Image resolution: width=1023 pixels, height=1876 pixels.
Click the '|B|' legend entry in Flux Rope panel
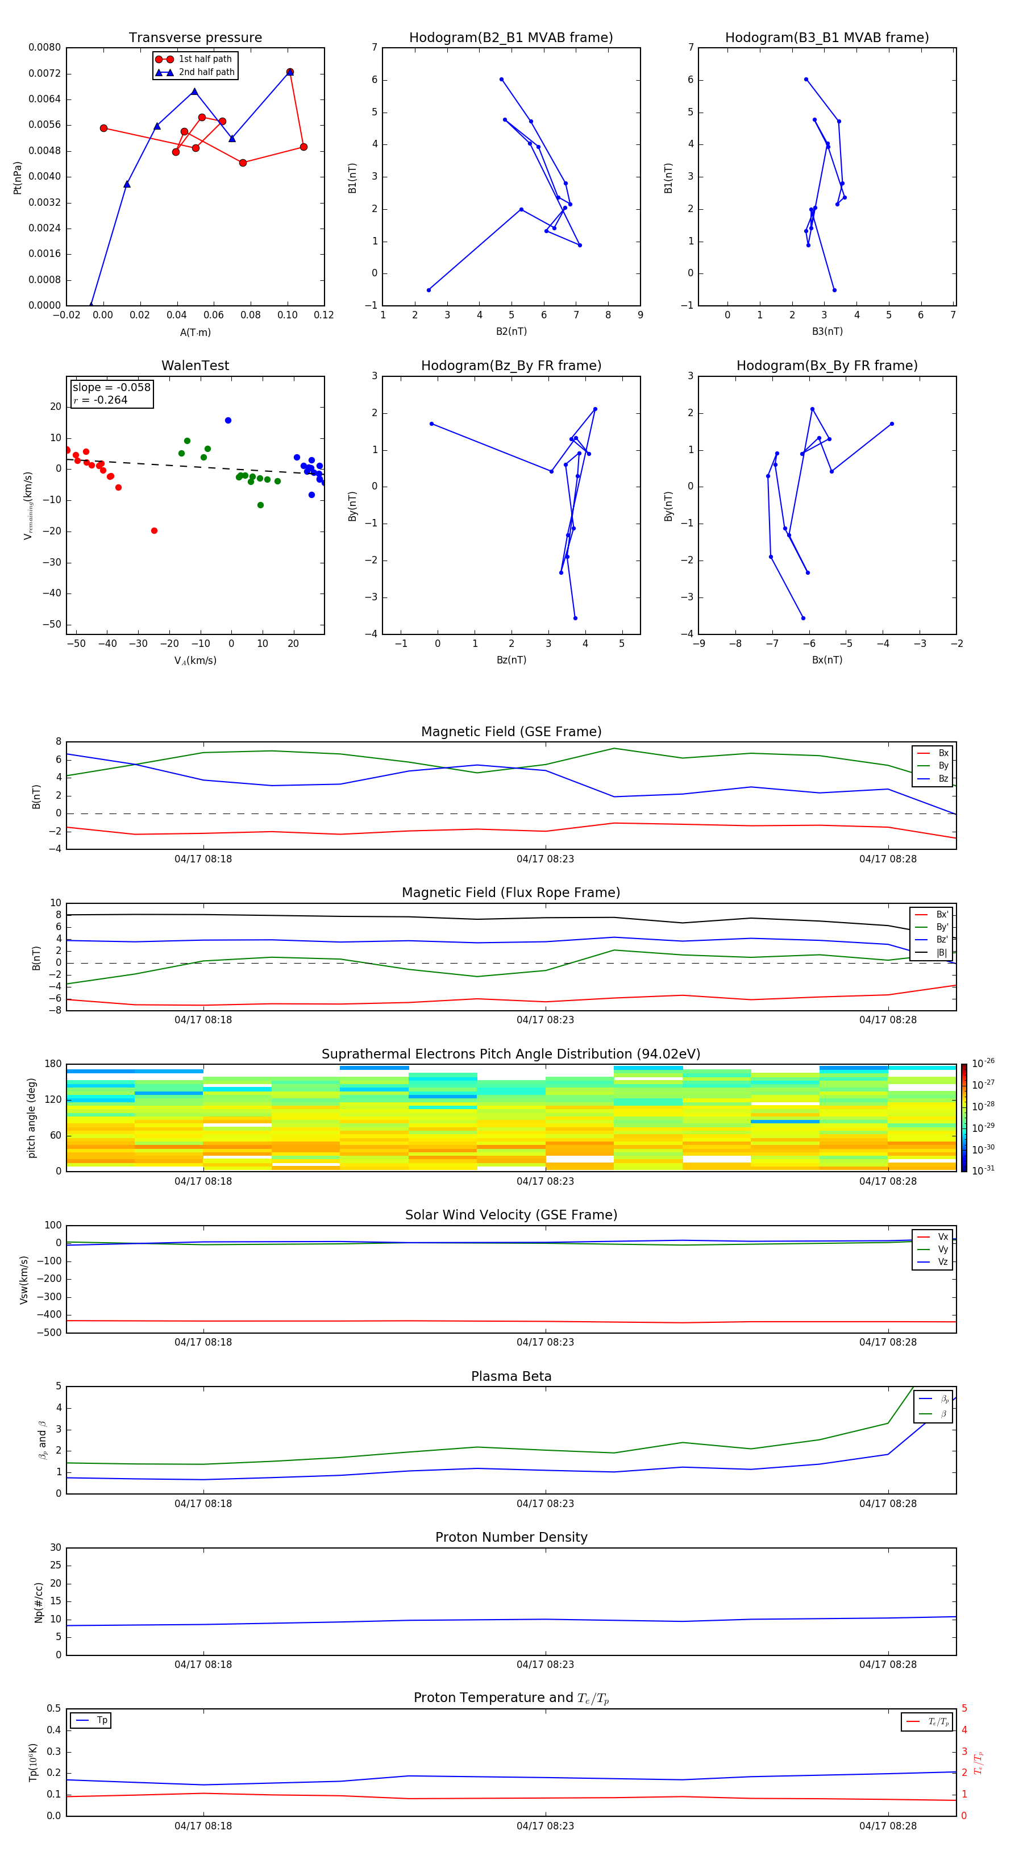coord(932,953)
